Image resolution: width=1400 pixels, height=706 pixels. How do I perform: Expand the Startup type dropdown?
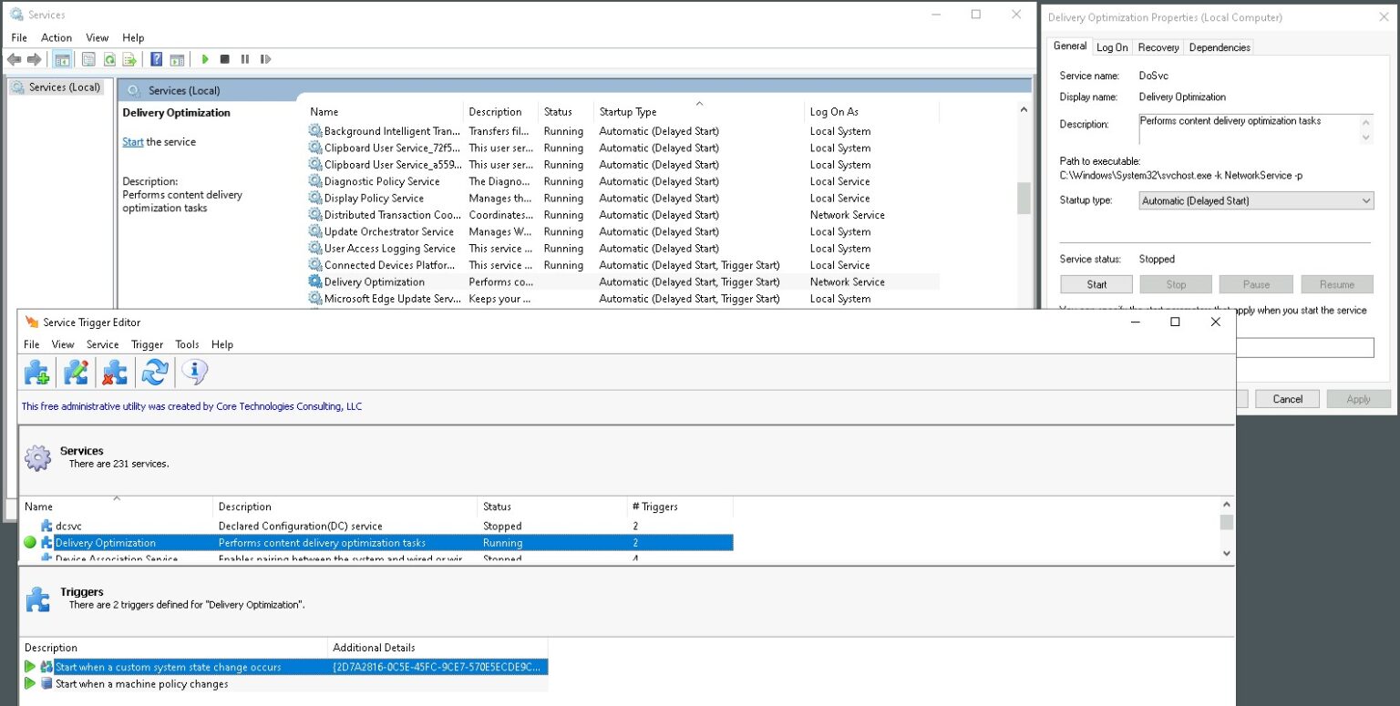(x=1364, y=200)
